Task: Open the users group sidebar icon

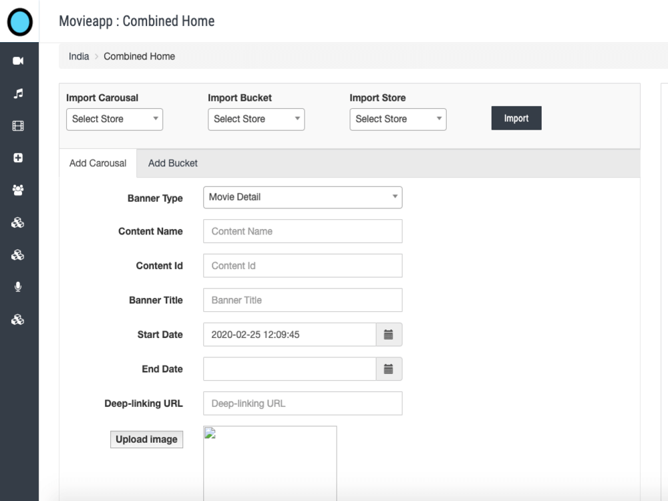Action: pos(18,190)
